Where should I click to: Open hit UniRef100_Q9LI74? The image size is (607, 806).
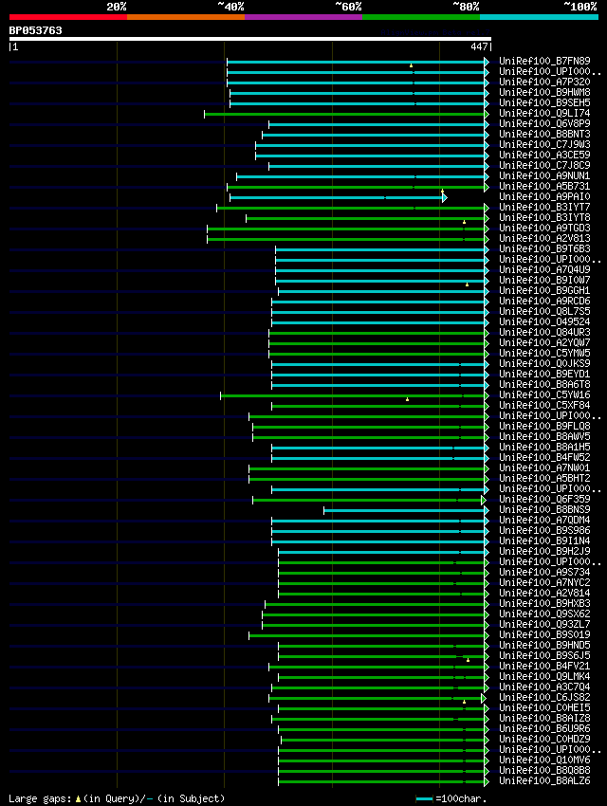click(544, 113)
